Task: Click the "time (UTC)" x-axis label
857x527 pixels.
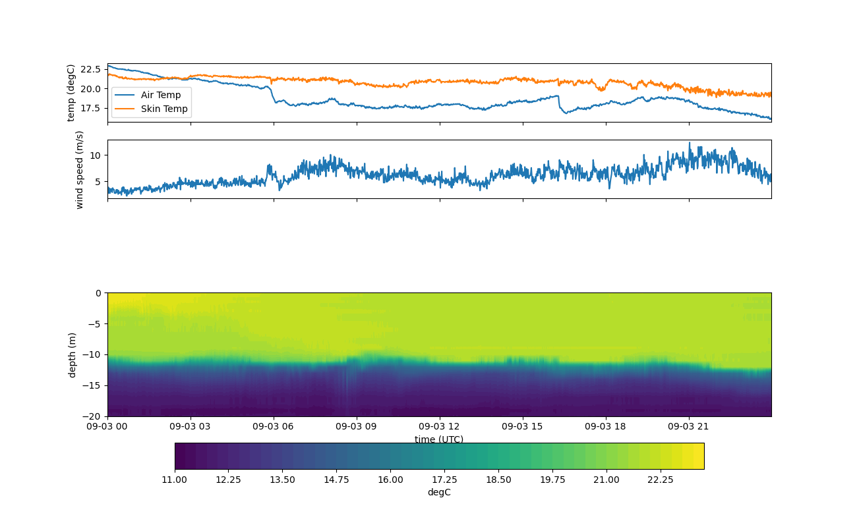Action: (x=438, y=439)
